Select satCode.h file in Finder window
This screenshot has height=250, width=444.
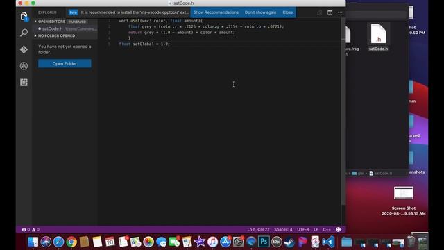click(x=378, y=37)
